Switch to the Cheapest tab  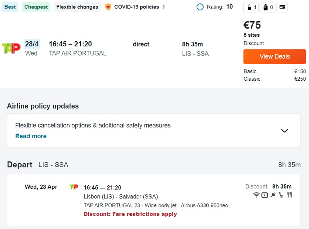(x=36, y=7)
